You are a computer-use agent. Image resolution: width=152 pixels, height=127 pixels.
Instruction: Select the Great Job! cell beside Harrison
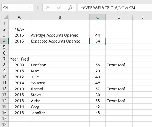(x=119, y=65)
